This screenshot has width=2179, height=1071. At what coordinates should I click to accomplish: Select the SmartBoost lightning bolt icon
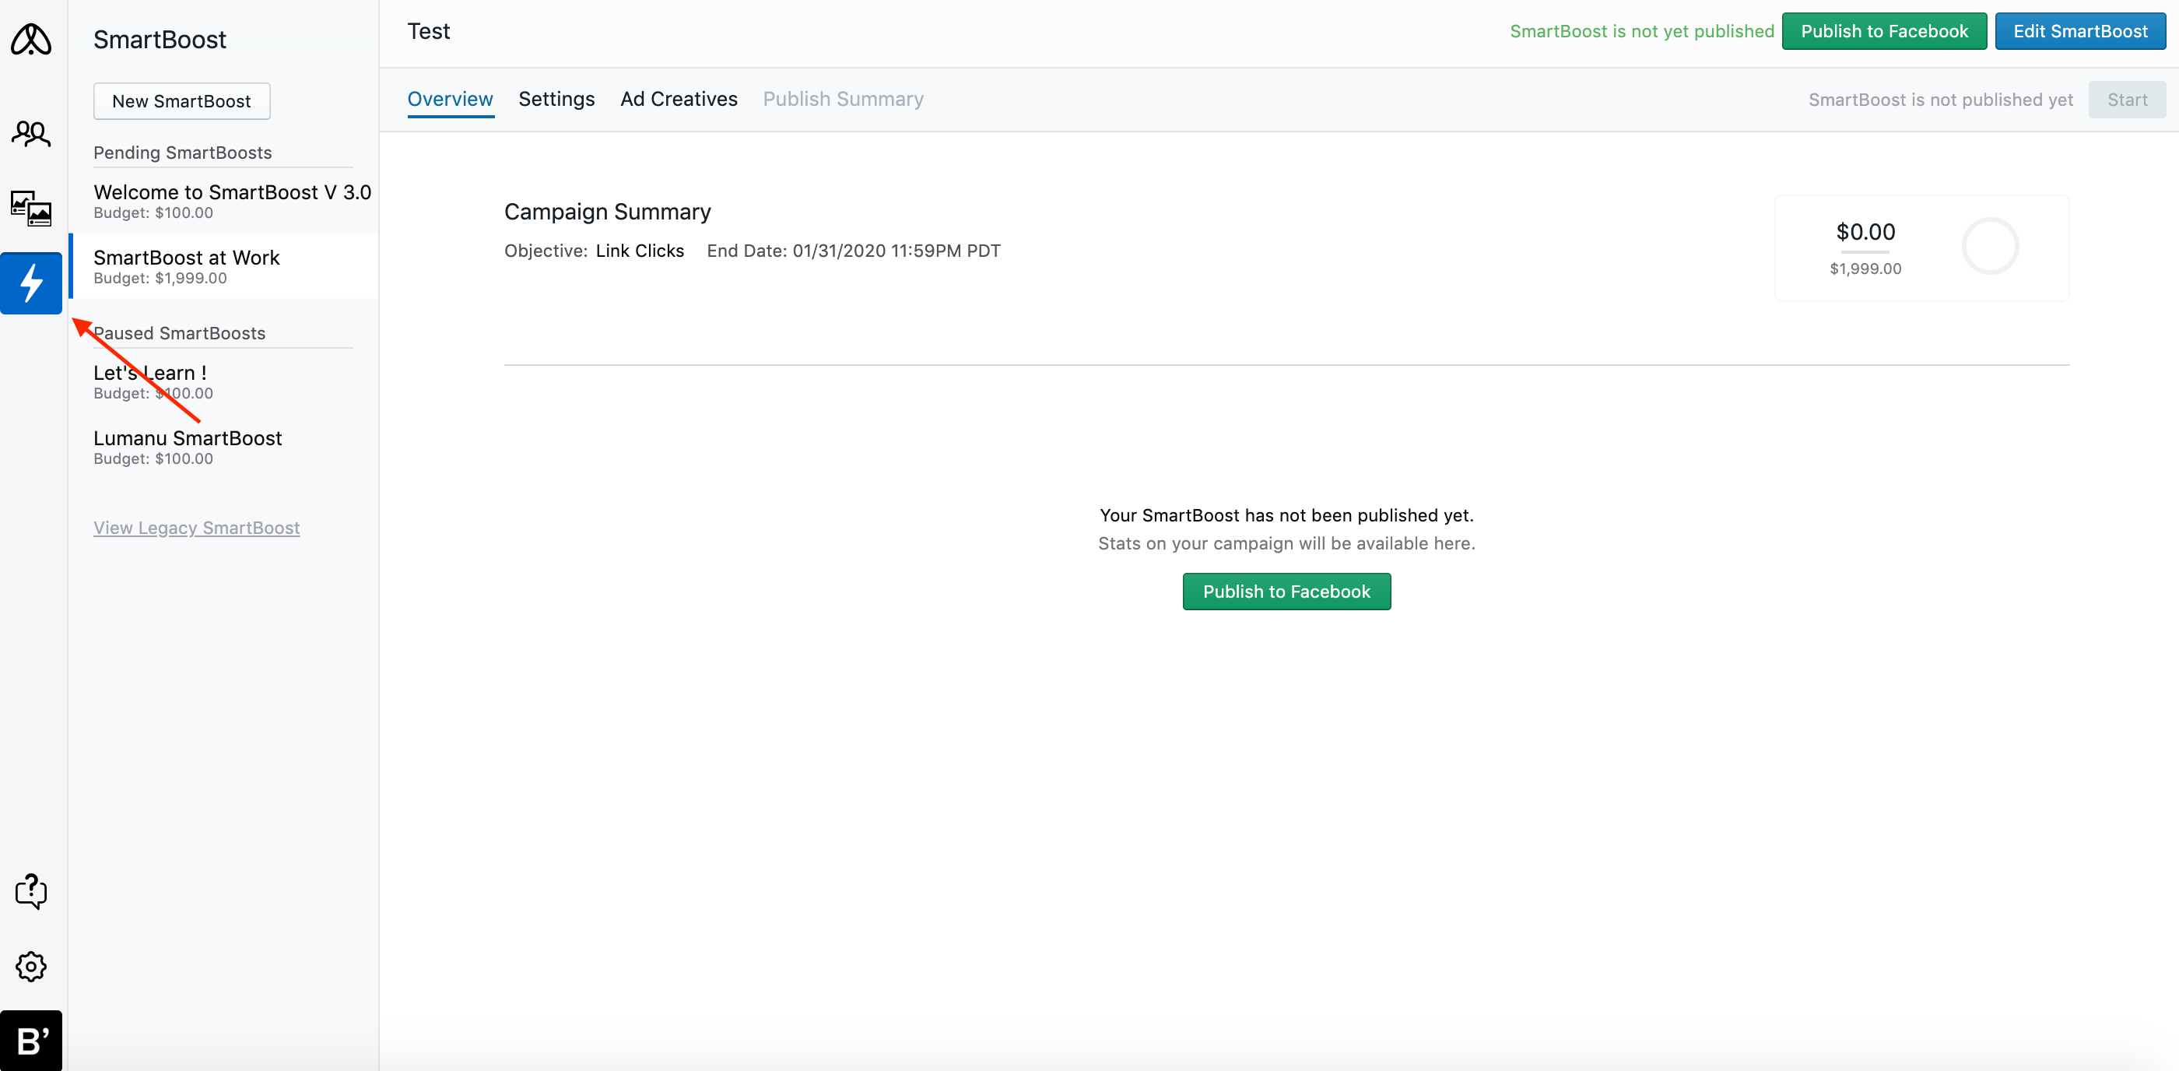tap(31, 283)
